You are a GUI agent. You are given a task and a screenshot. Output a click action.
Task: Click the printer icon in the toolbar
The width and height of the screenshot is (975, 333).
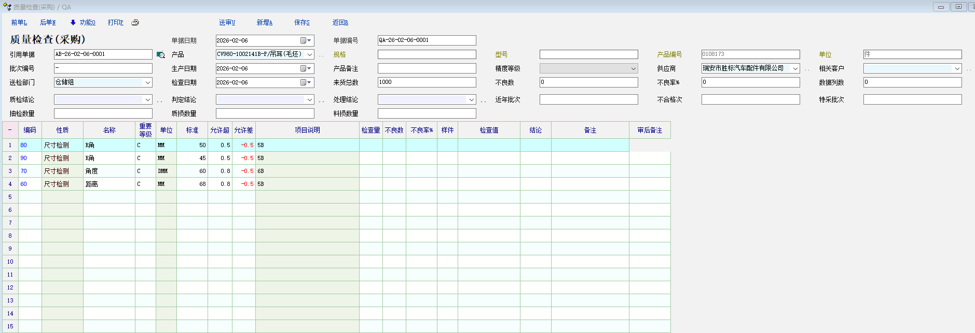click(x=135, y=22)
